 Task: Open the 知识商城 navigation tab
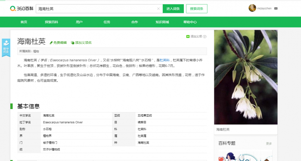point(162,22)
